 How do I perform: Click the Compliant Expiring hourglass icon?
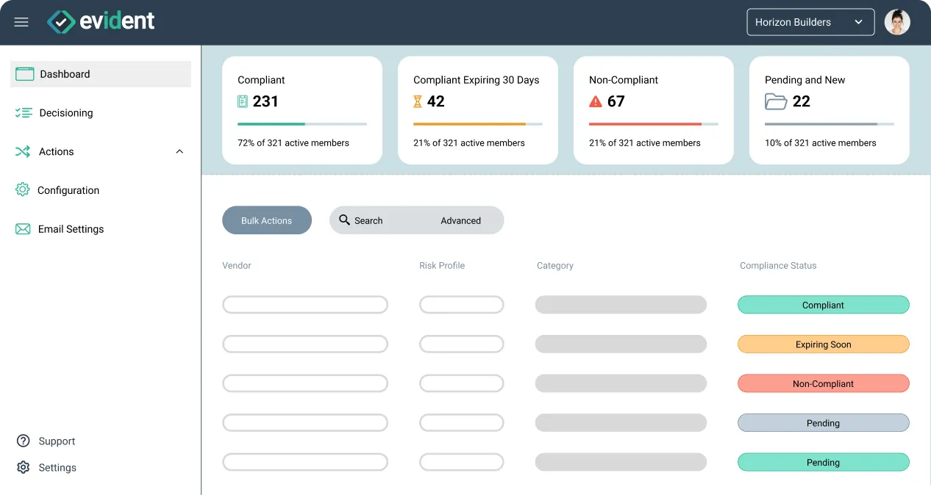(x=419, y=101)
